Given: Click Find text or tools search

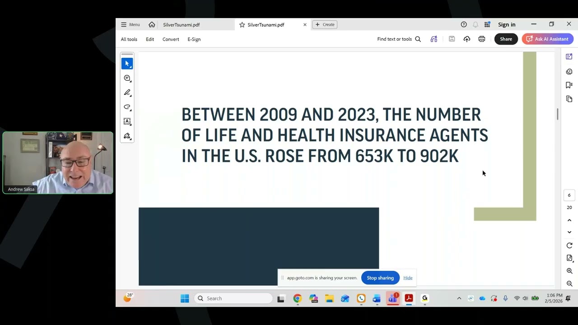Looking at the screenshot, I should click(399, 39).
